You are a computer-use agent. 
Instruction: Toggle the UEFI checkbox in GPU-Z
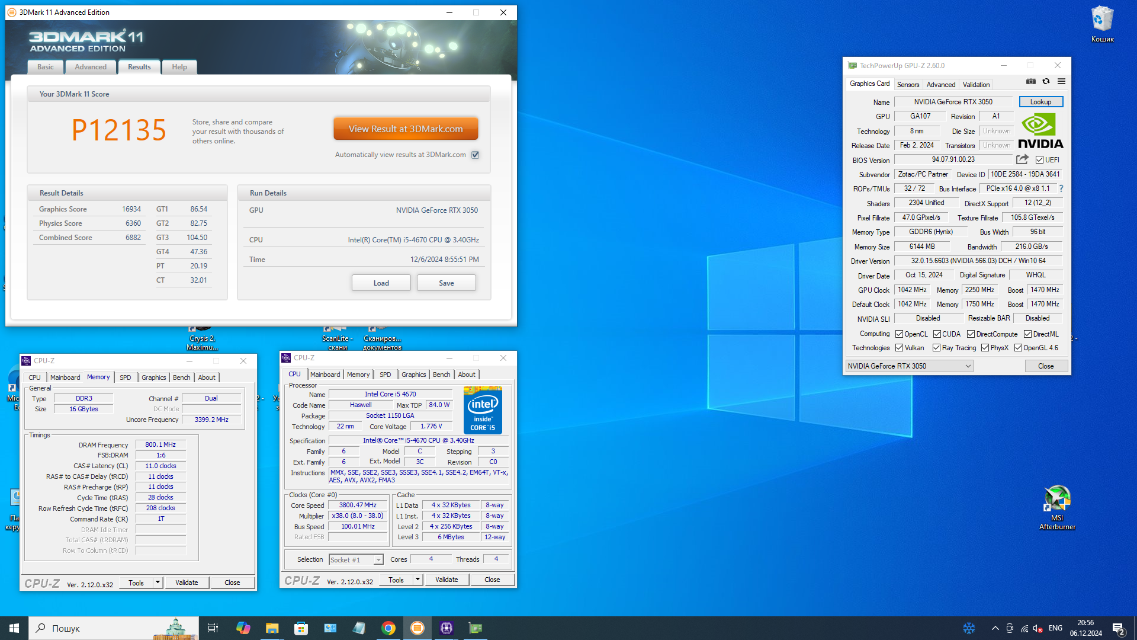point(1039,160)
